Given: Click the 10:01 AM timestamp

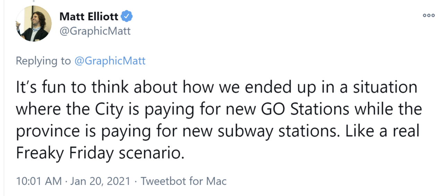Looking at the screenshot, I should (39, 181).
